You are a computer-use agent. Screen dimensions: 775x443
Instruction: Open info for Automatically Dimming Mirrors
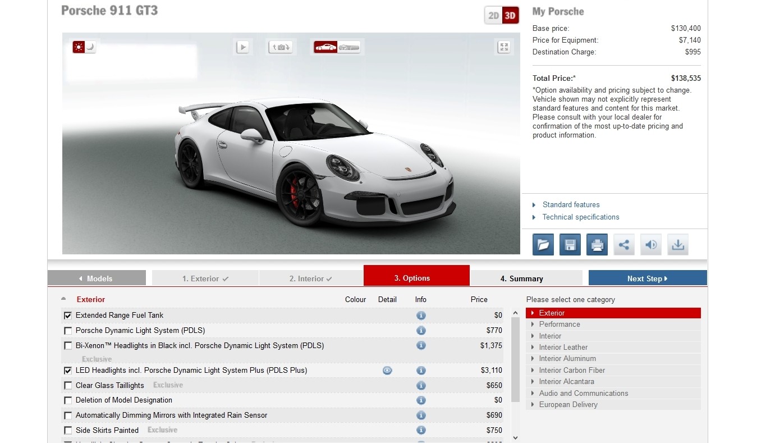(421, 415)
